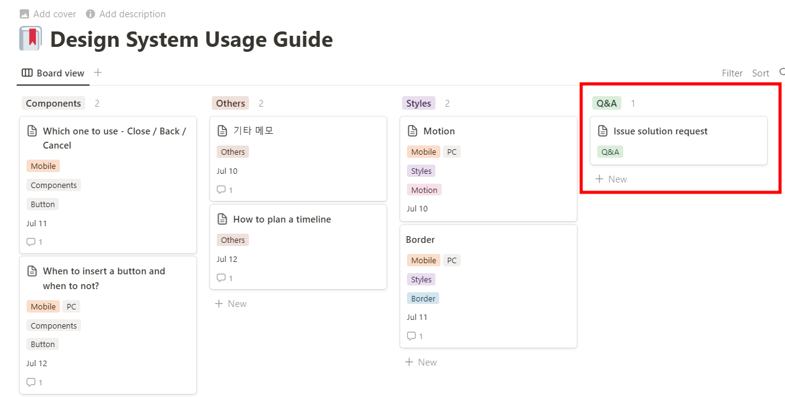The height and width of the screenshot is (397, 785).
Task: Click the page icon on When to insert a button
Action: [32, 271]
